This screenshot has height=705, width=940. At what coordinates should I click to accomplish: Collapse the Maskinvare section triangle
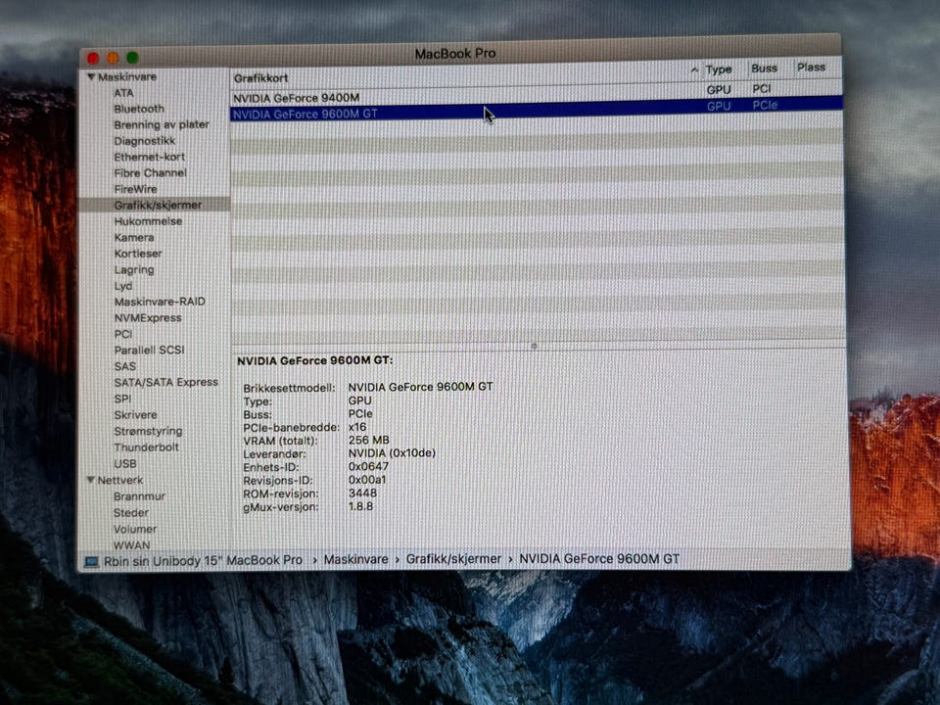pos(91,76)
